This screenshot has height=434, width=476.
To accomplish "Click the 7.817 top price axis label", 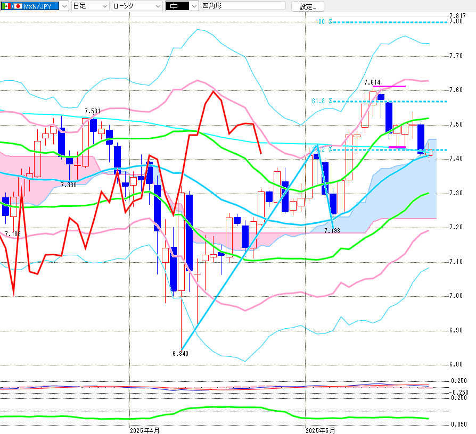I will click(458, 16).
